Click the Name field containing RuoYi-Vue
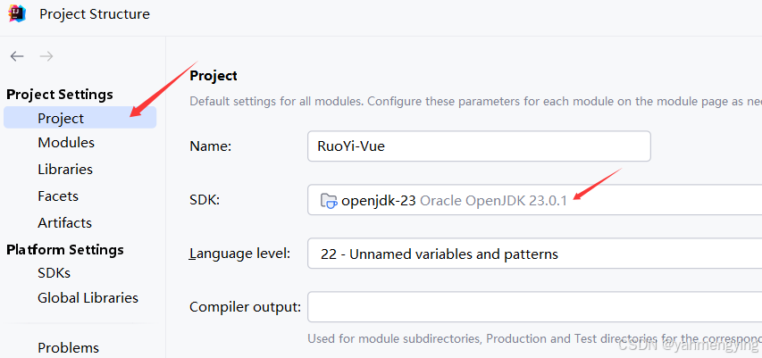This screenshot has width=762, height=358. (x=479, y=146)
